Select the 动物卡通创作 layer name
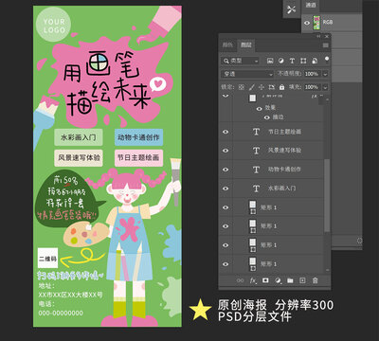Image resolution: width=379 pixels, height=341 pixels. pyautogui.click(x=284, y=170)
